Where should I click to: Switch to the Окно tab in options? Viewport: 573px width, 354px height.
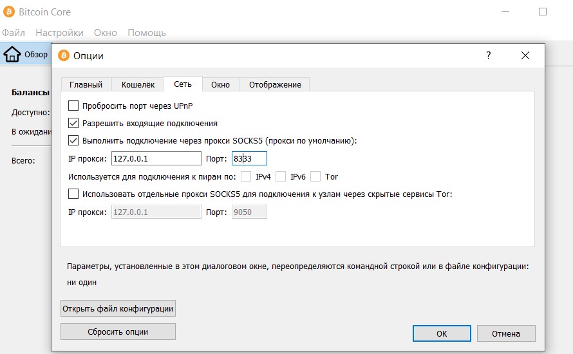coord(220,84)
